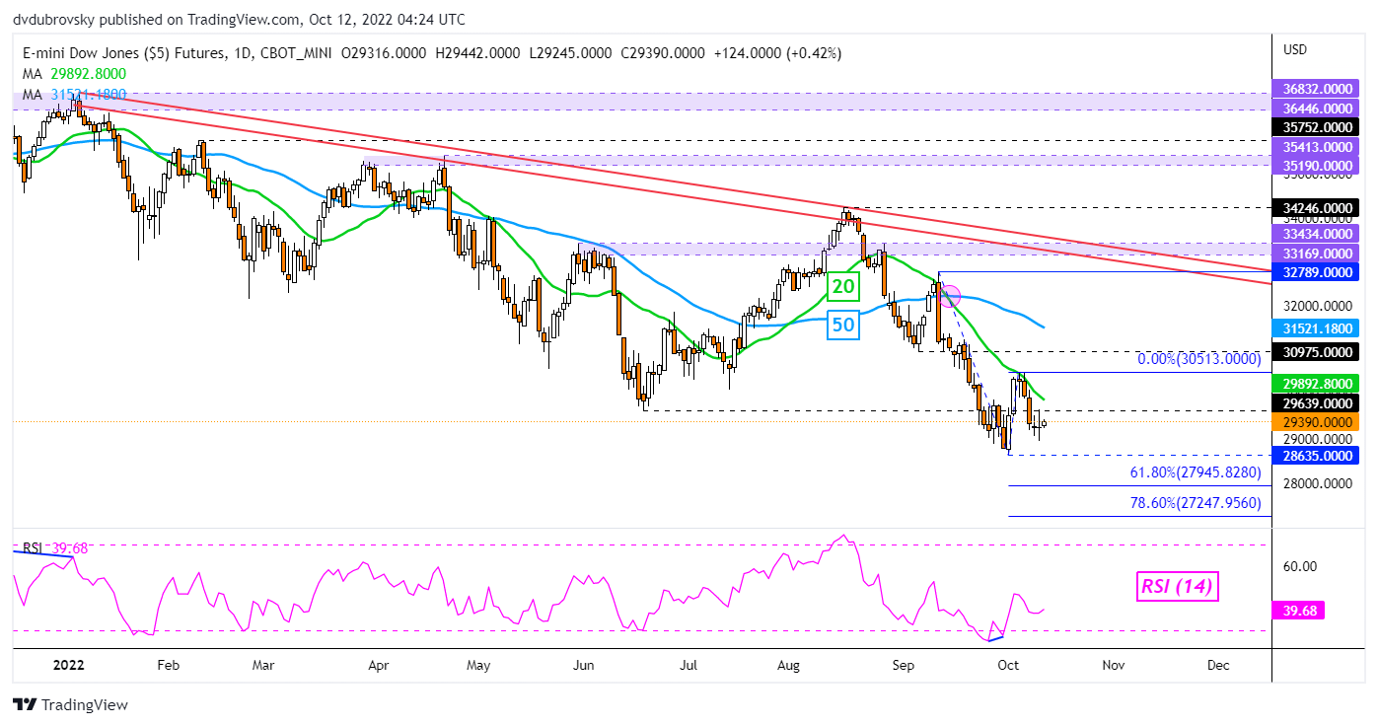The width and height of the screenshot is (1378, 726).
Task: Click the Dec label on time axis
Action: (x=1217, y=665)
